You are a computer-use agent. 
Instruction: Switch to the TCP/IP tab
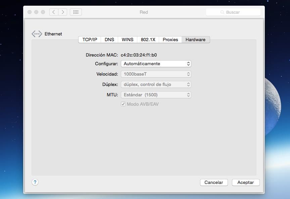(x=90, y=39)
